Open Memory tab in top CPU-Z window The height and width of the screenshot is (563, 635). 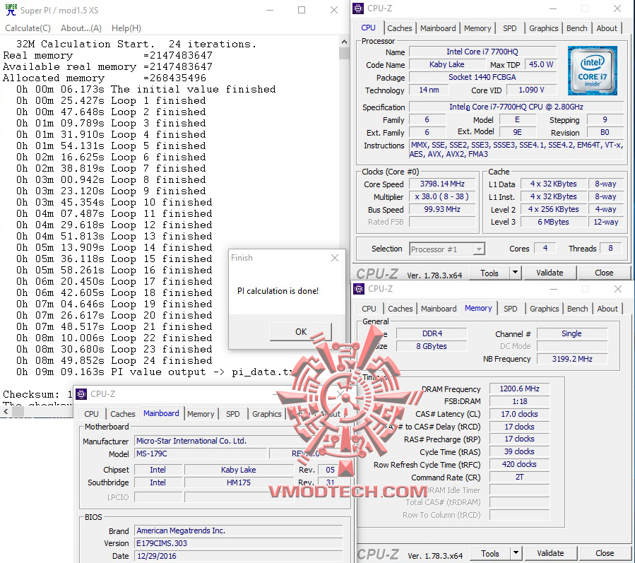pos(477,28)
